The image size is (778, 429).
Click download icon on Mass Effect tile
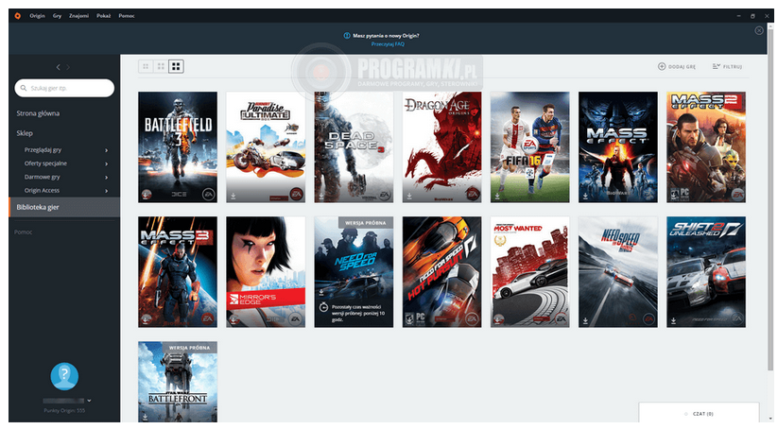coord(586,197)
